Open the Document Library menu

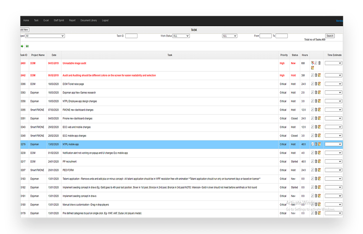pos(89,20)
